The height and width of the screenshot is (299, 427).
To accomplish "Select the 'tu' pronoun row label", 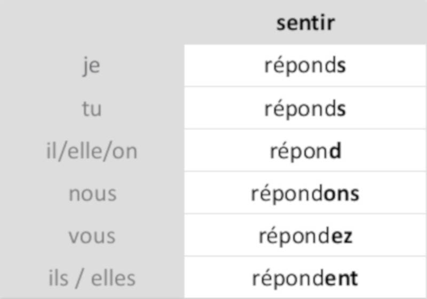I will point(91,109).
